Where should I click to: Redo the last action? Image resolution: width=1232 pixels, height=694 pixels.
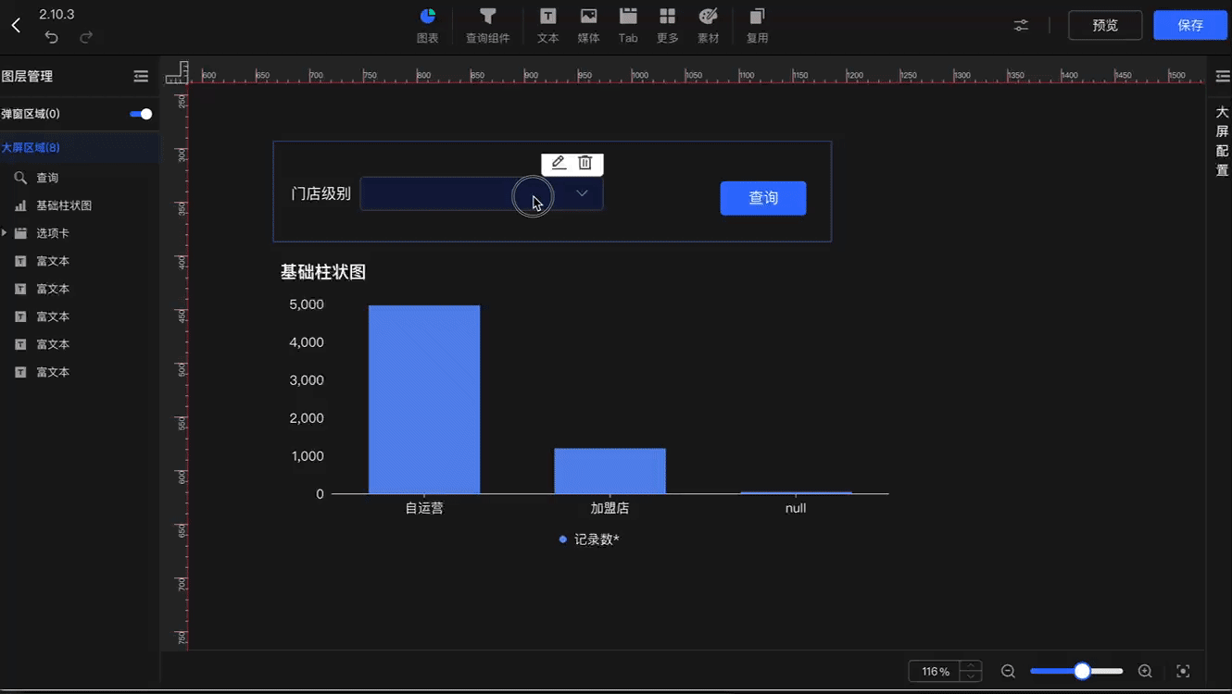click(x=86, y=37)
